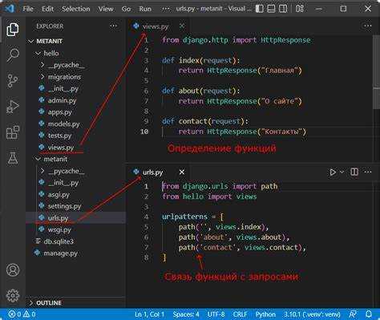Open Selection menu
Image resolution: width=380 pixels, height=320 pixels.
click(x=76, y=9)
